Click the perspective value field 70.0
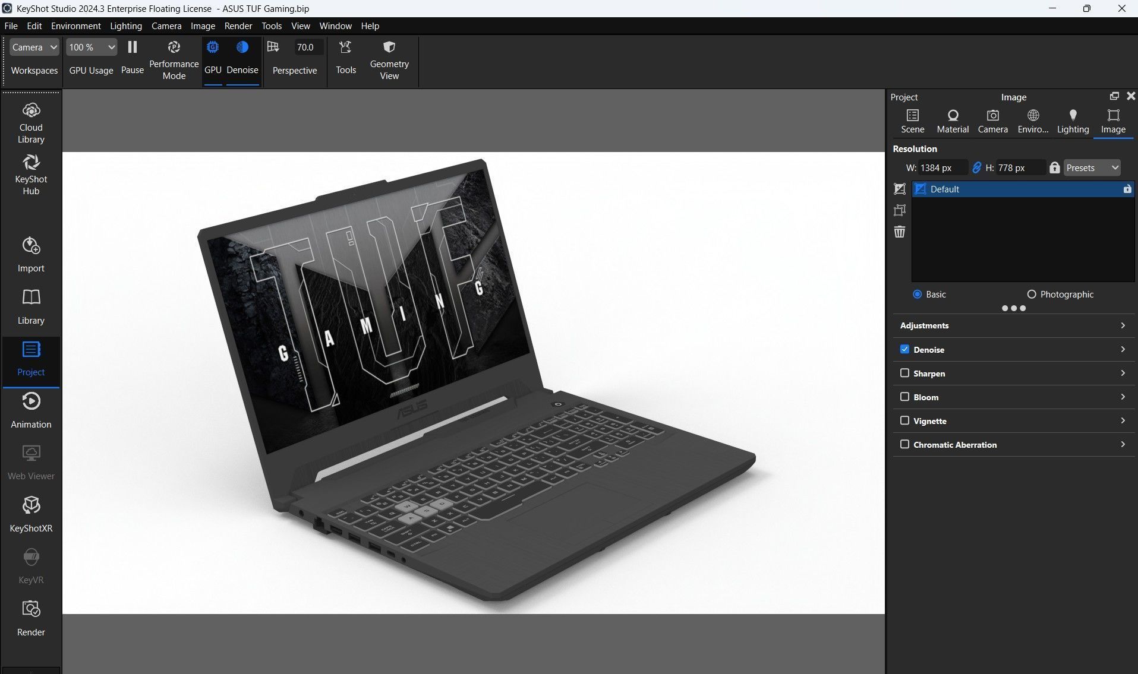 tap(308, 47)
